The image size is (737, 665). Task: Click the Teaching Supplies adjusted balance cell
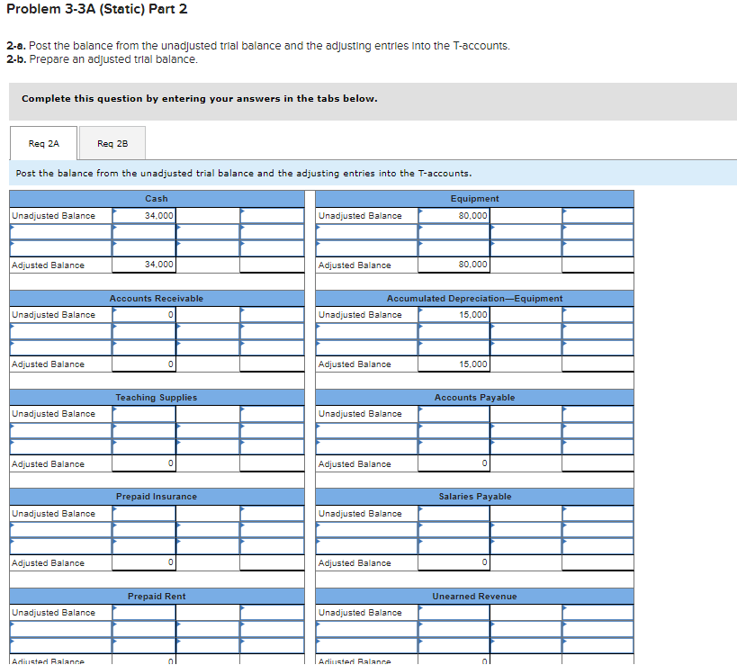(x=144, y=463)
